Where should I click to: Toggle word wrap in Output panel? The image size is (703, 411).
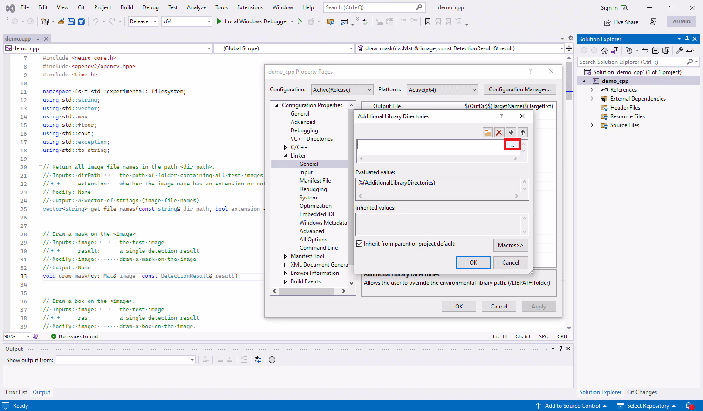pos(258,360)
